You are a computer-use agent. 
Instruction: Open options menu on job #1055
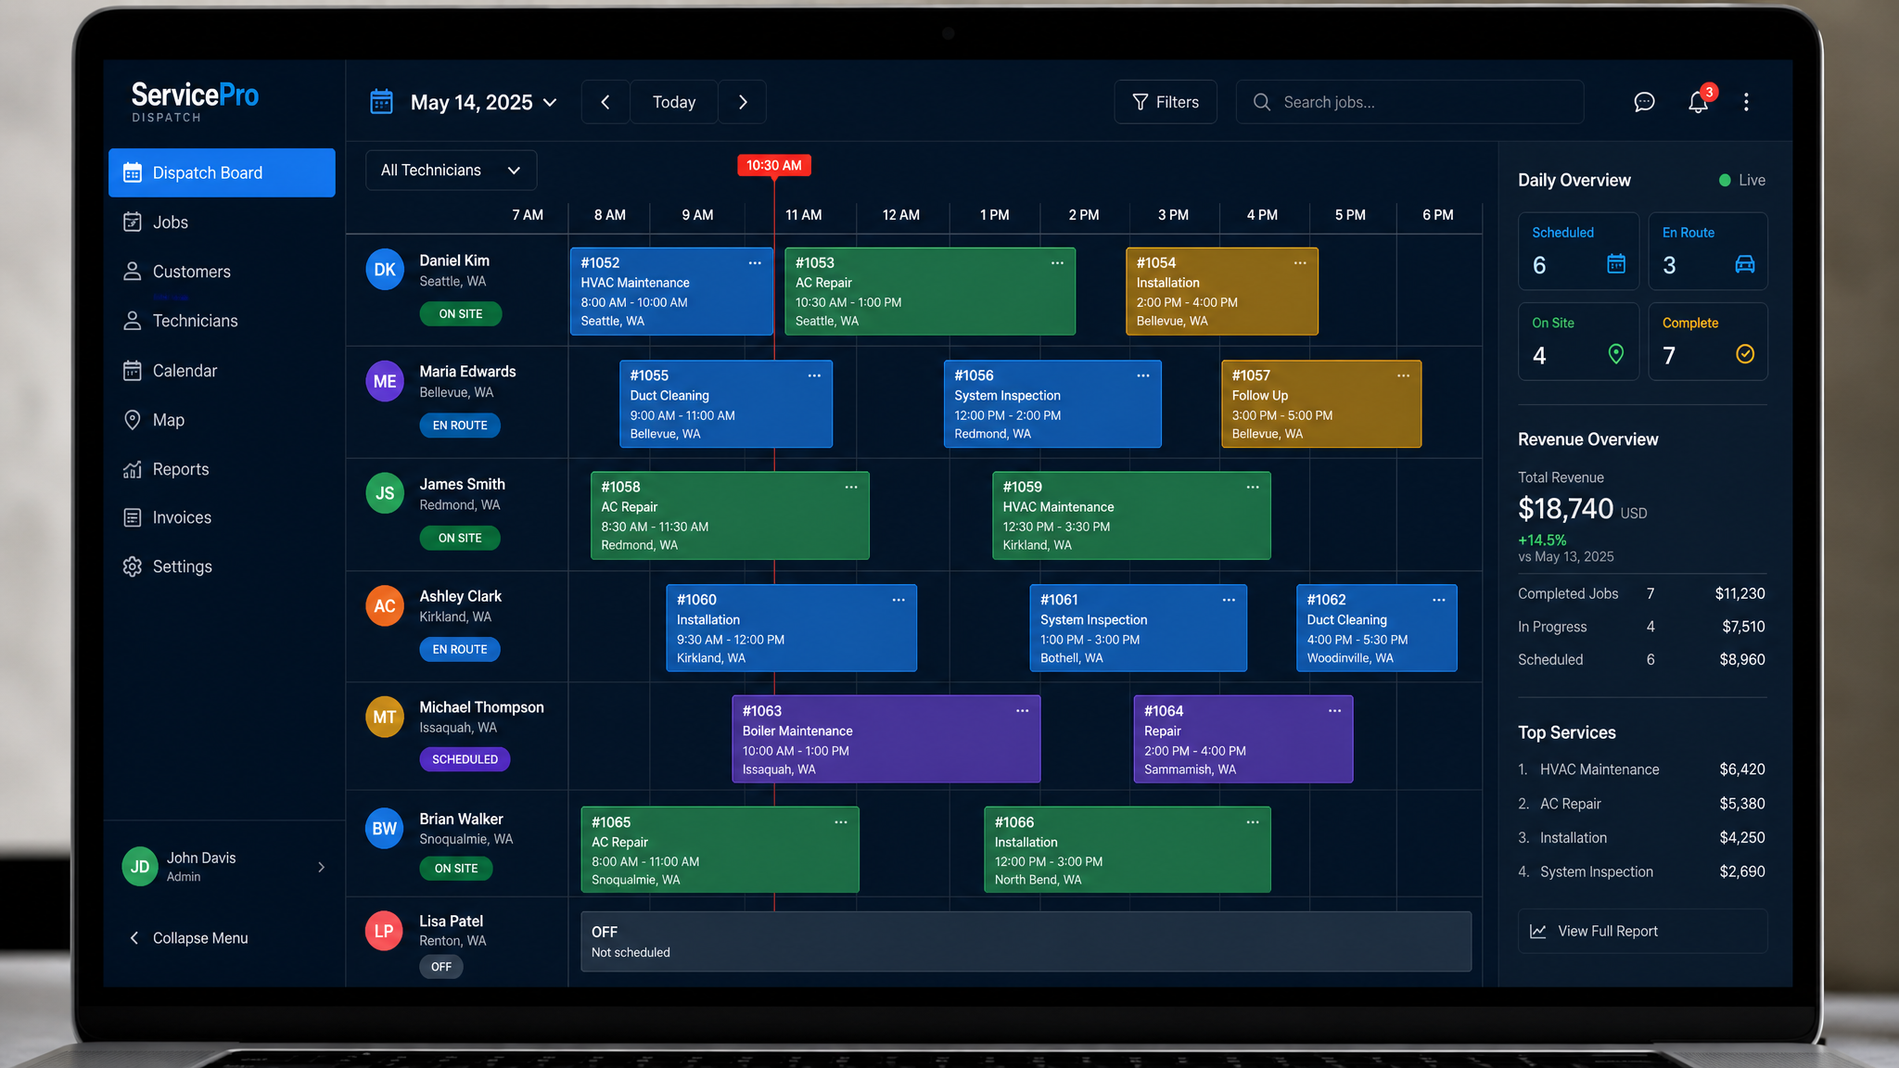814,375
